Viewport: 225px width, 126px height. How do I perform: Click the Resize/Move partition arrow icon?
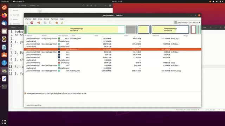38,23
